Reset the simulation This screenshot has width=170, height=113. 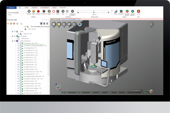pyautogui.click(x=63, y=11)
